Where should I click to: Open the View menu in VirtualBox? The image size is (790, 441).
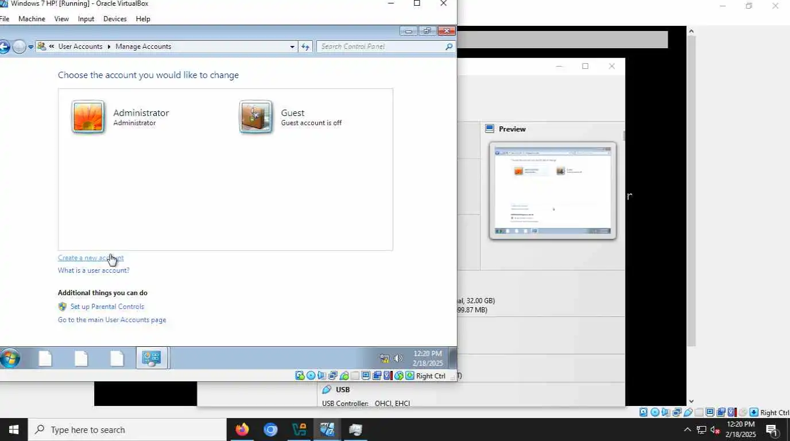pos(61,19)
